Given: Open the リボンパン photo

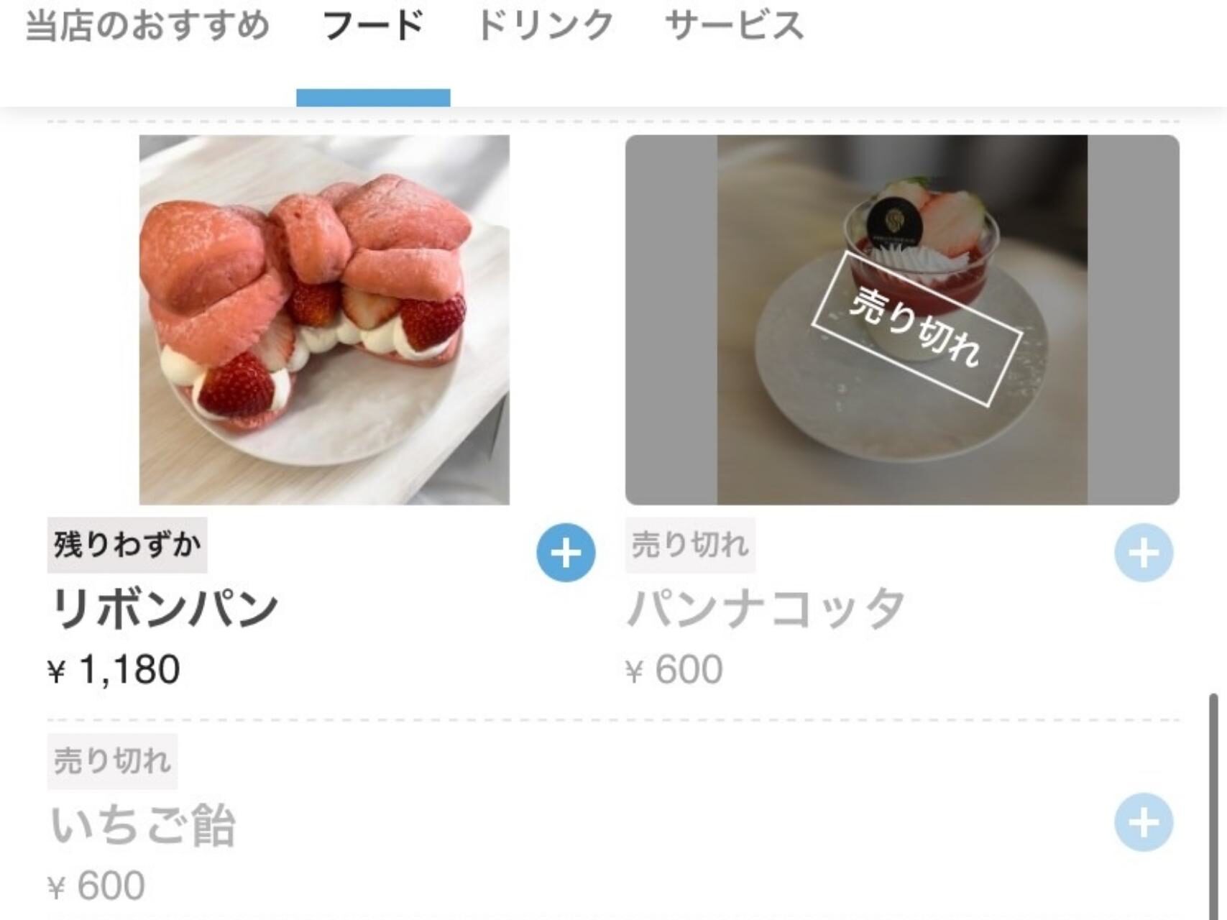Looking at the screenshot, I should (324, 320).
